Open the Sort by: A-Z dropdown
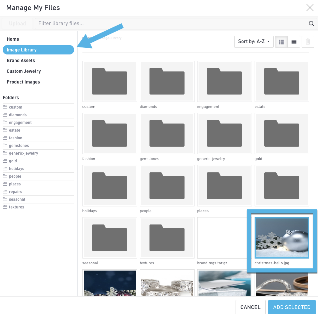318x317 pixels. 254,42
